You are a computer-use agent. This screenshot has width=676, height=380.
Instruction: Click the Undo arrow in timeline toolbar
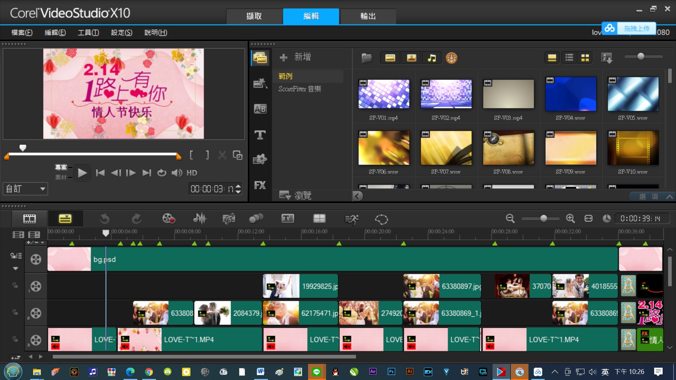point(105,219)
